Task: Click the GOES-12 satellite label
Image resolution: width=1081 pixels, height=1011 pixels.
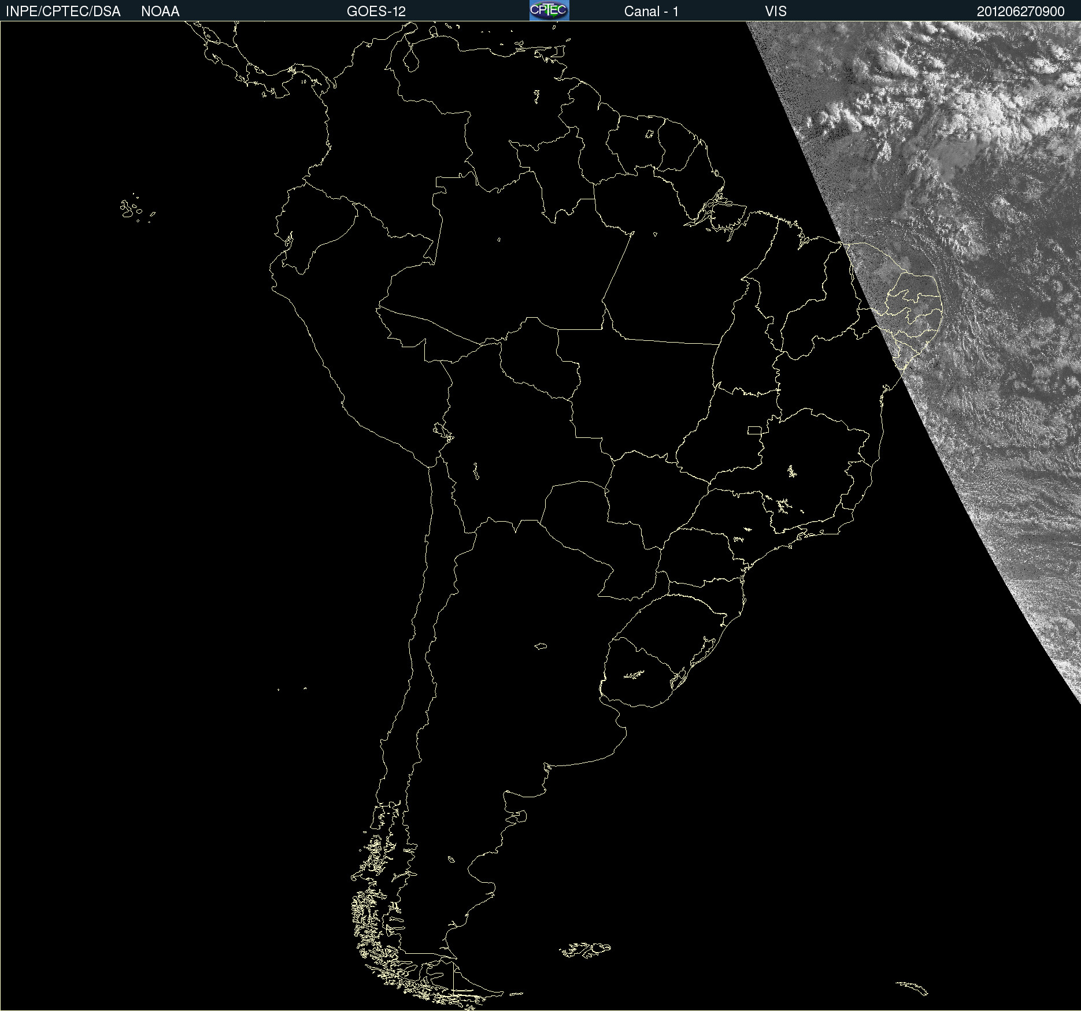Action: pos(376,12)
